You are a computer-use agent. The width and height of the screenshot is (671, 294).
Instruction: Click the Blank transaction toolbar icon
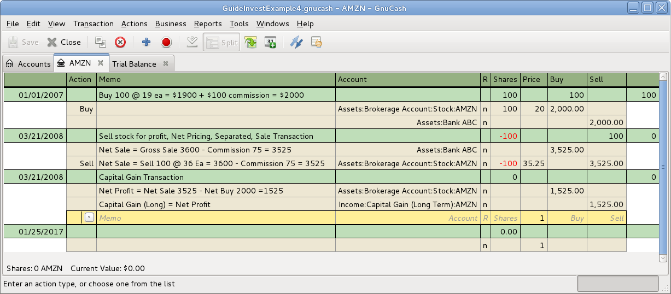[192, 42]
